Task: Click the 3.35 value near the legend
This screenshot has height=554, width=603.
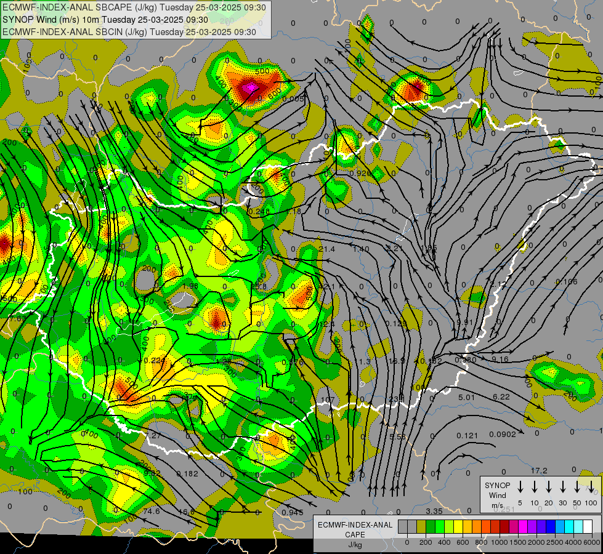Action: pos(434,511)
